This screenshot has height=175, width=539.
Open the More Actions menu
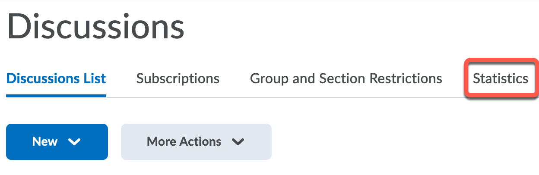[196, 142]
